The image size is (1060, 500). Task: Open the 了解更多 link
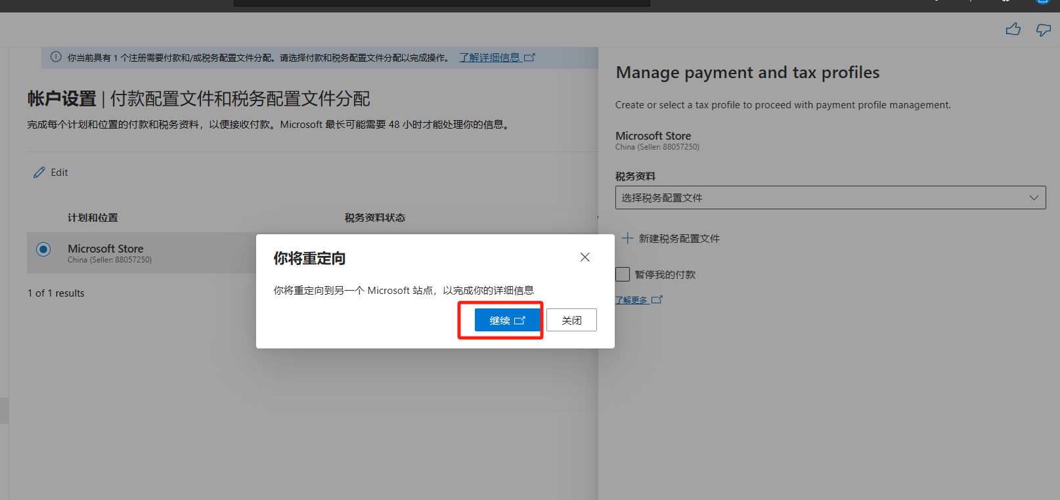(x=638, y=300)
